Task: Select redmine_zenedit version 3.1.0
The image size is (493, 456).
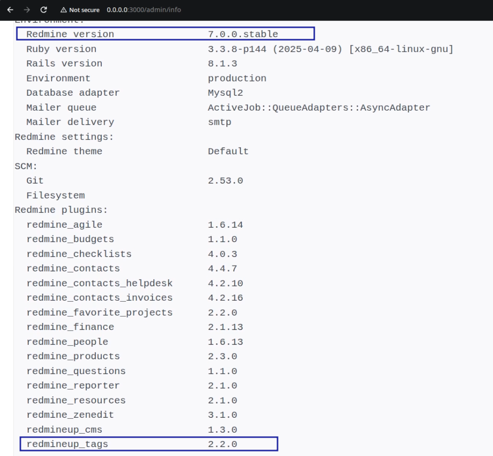Action: pyautogui.click(x=222, y=415)
